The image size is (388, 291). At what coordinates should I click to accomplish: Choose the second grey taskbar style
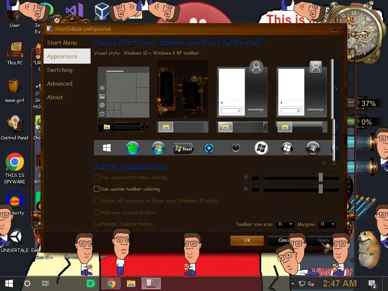[183, 127]
